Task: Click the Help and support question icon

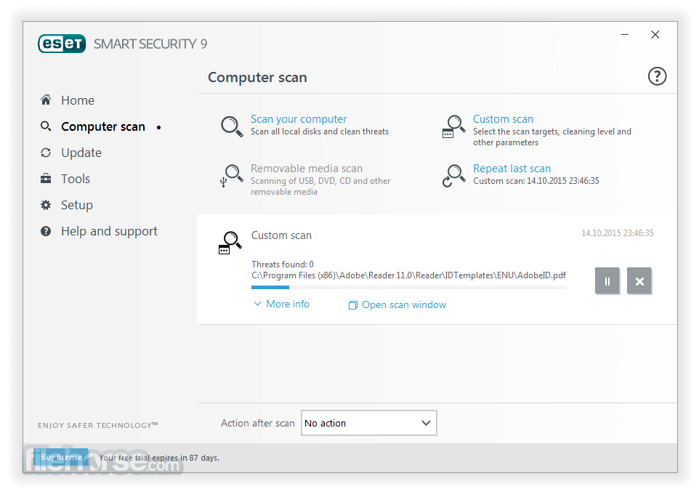Action: coord(46,231)
